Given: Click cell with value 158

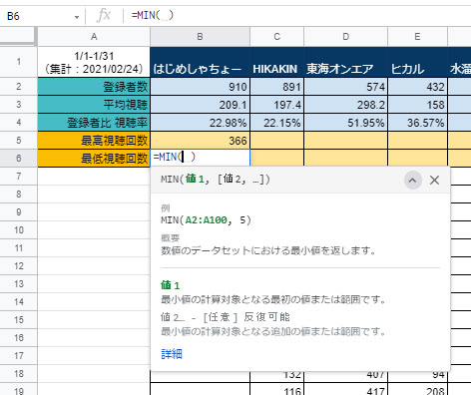Looking at the screenshot, I should click(417, 105).
